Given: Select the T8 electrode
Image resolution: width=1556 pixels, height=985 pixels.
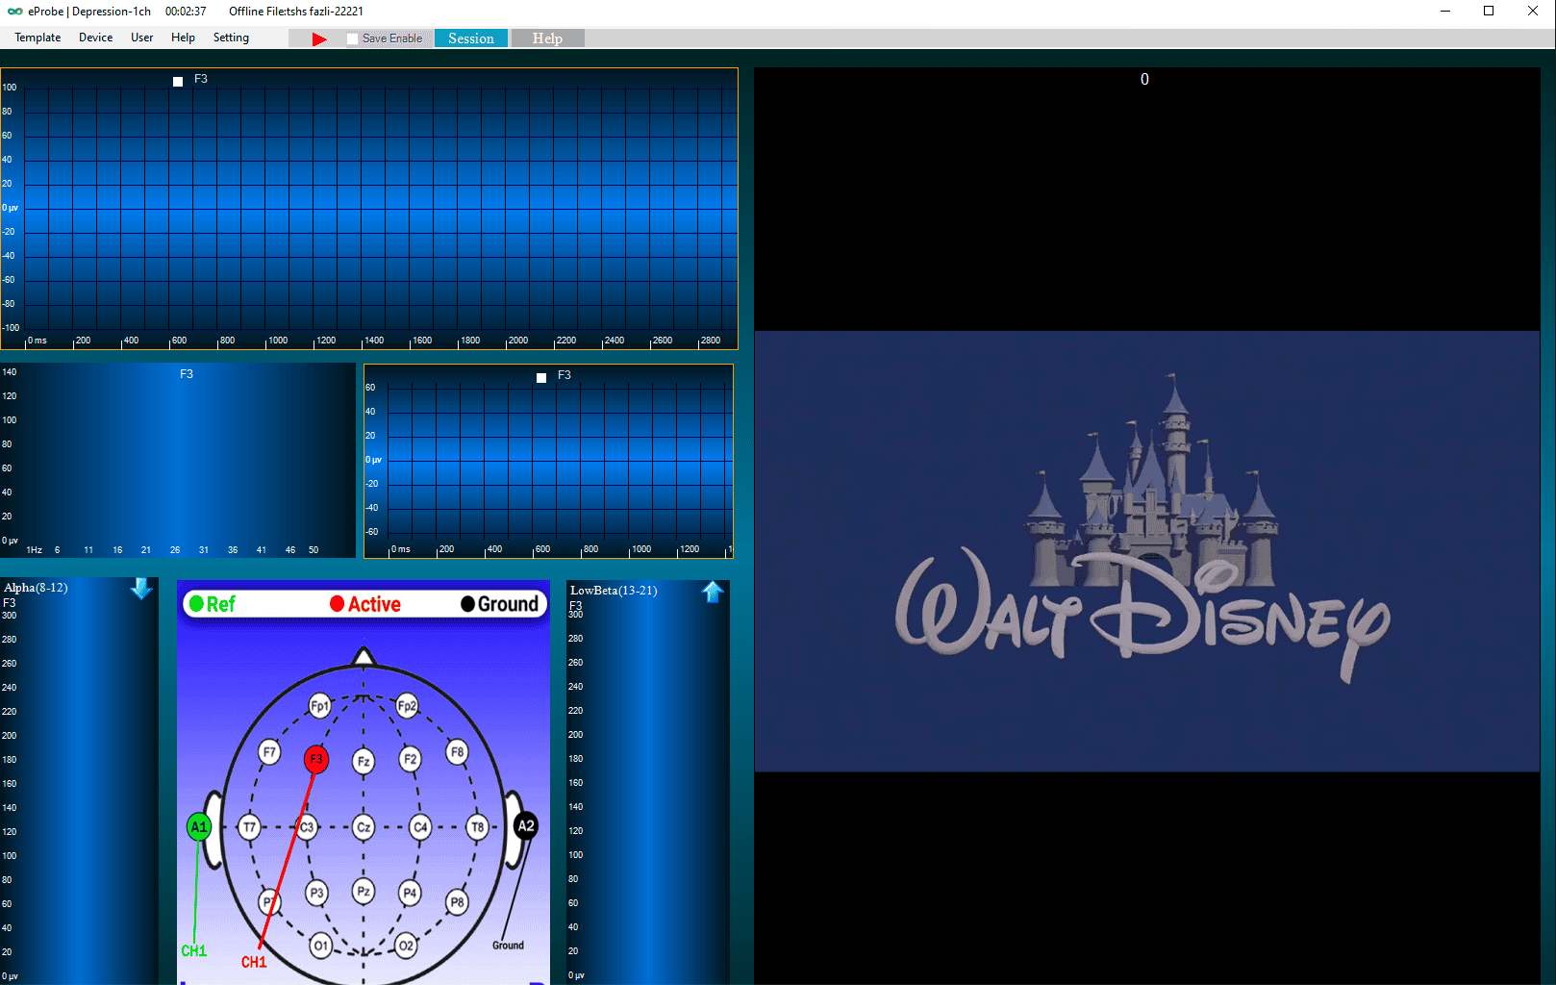Looking at the screenshot, I should [x=478, y=827].
